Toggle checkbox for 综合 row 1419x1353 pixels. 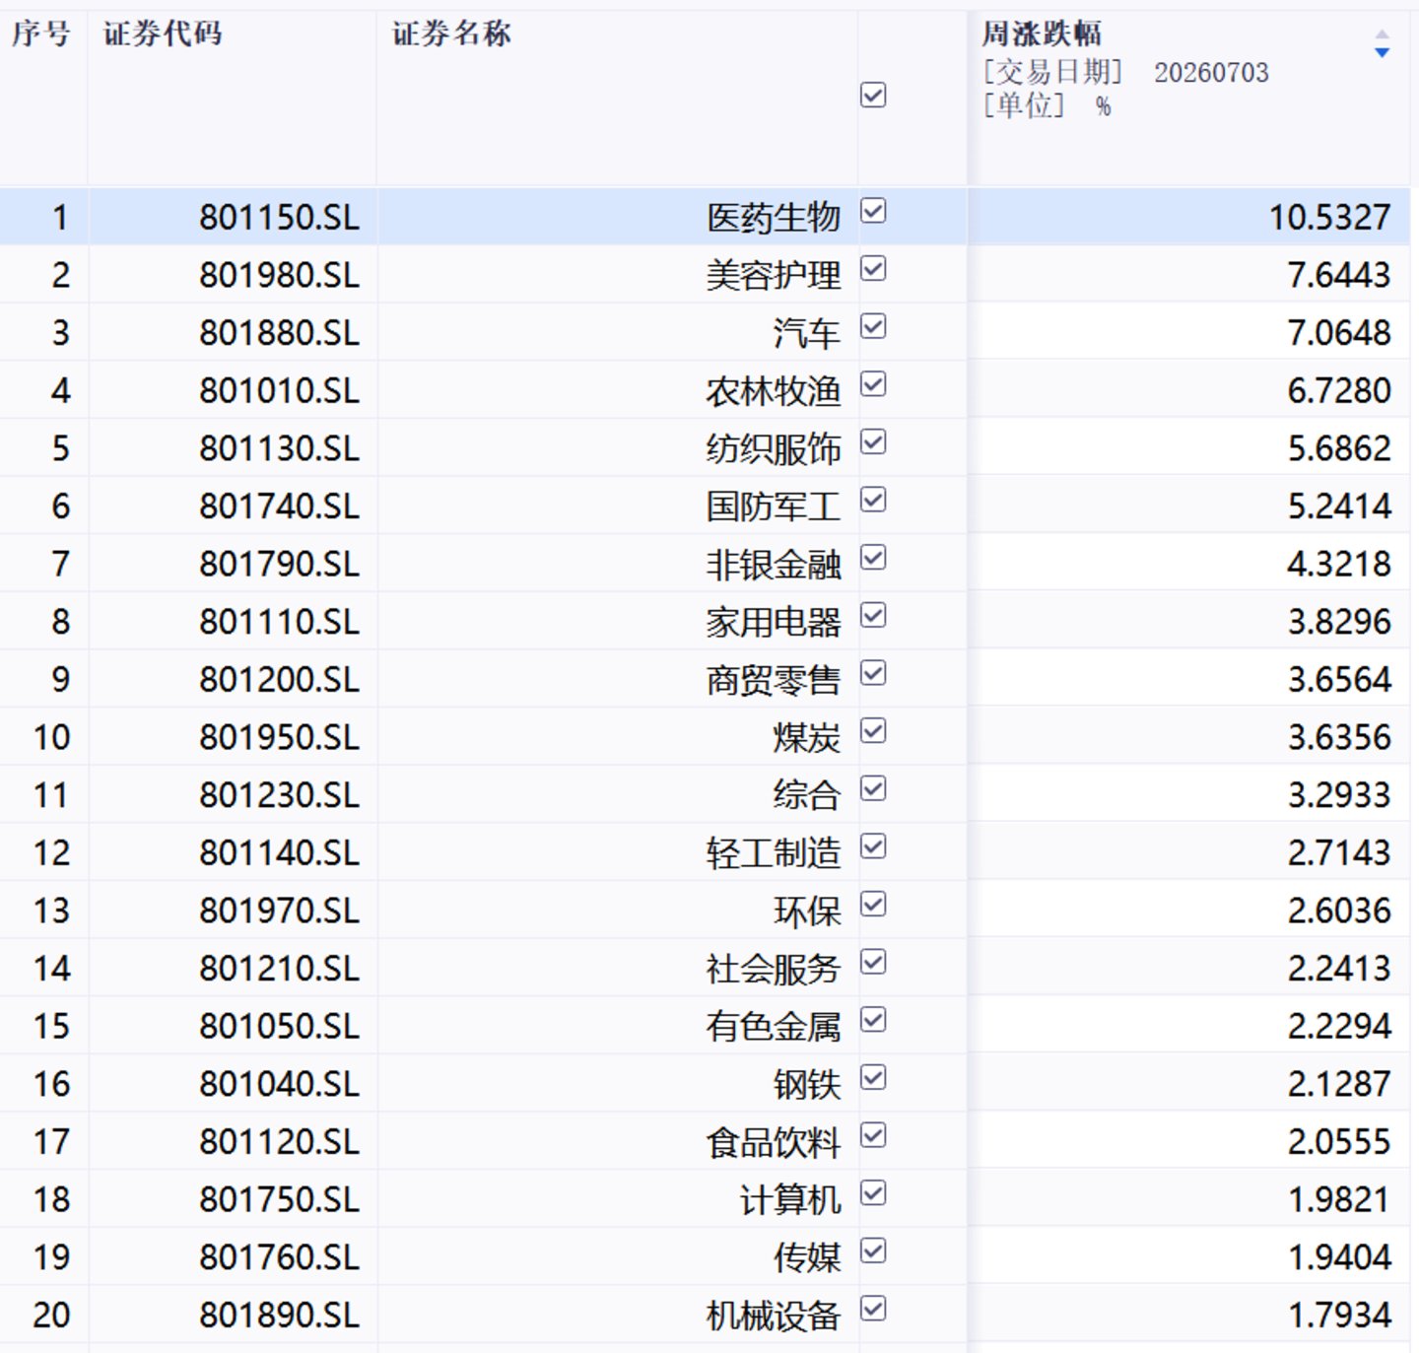(873, 789)
